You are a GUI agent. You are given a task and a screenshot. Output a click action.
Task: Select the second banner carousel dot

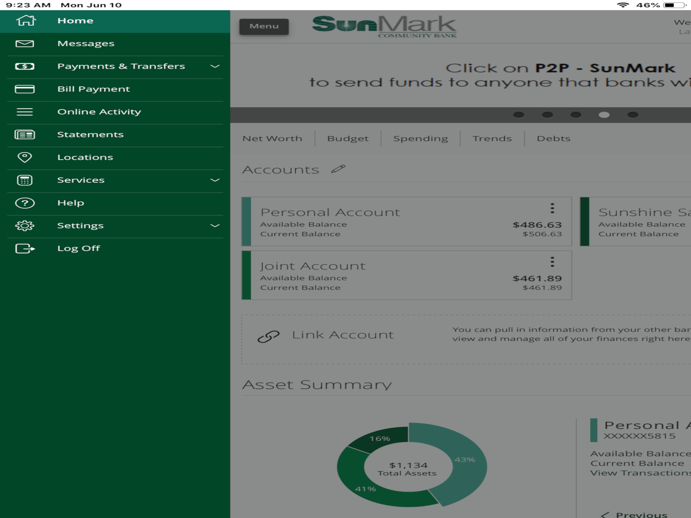[547, 115]
